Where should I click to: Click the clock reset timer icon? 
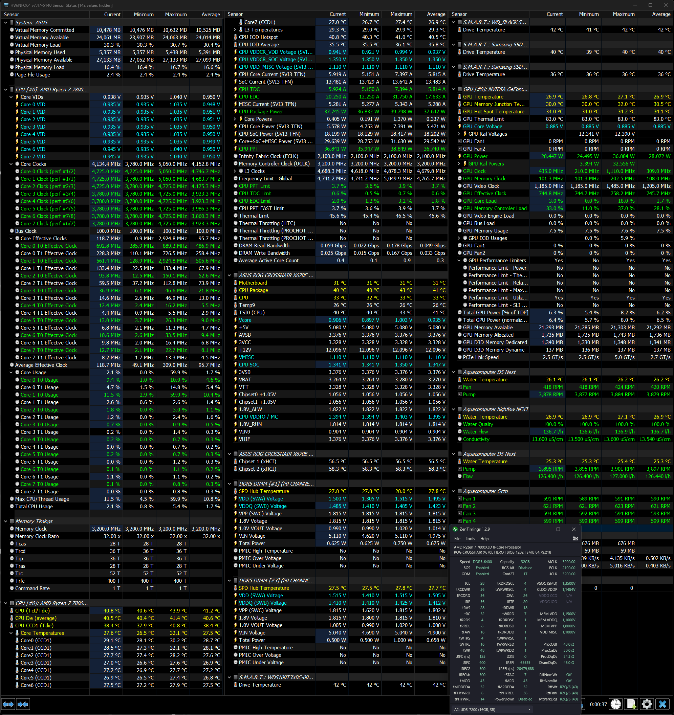point(615,704)
